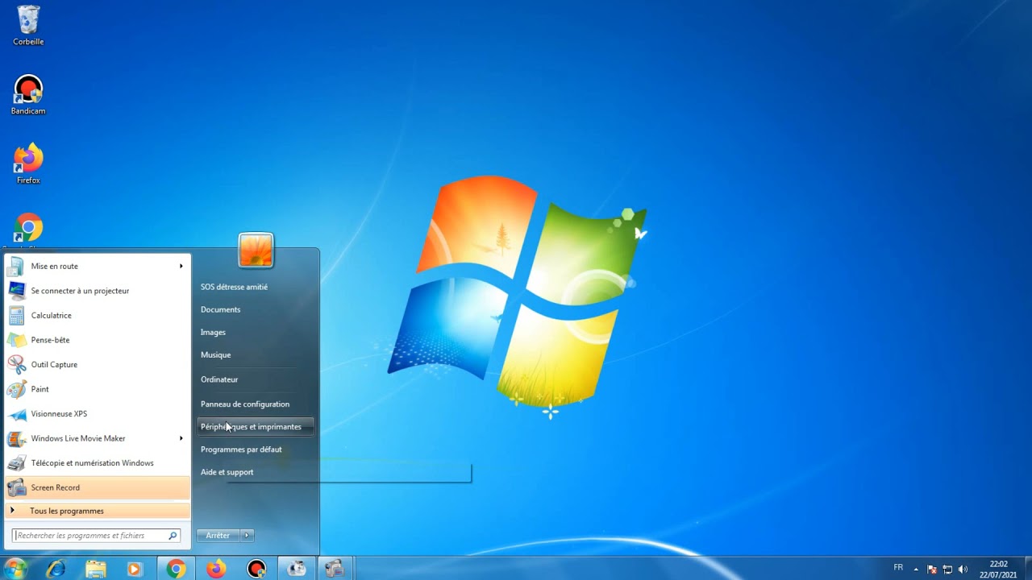Open Windows Media Player in taskbar
1032x580 pixels.
click(x=135, y=569)
